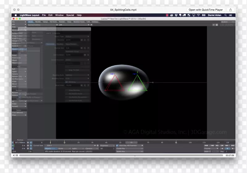Open the Current Item Cell 2 dropdown

pyautogui.click(x=70, y=146)
